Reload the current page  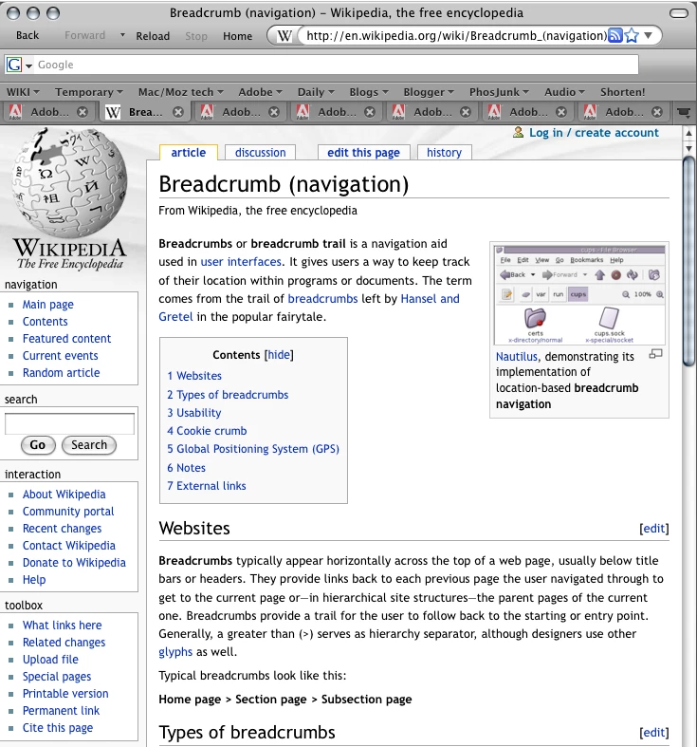pos(153,36)
